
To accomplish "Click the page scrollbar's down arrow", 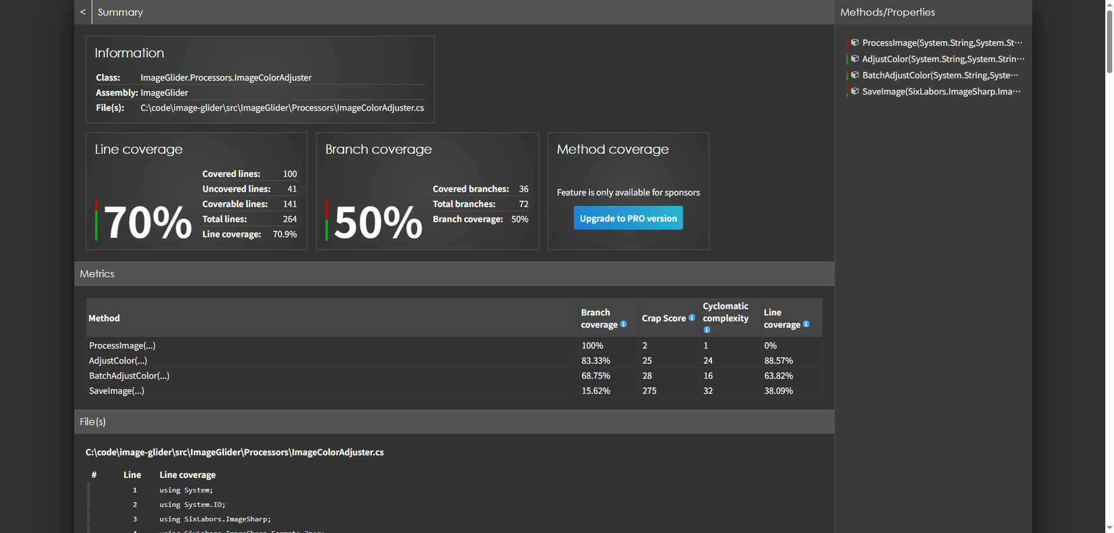I will pyautogui.click(x=1109, y=528).
